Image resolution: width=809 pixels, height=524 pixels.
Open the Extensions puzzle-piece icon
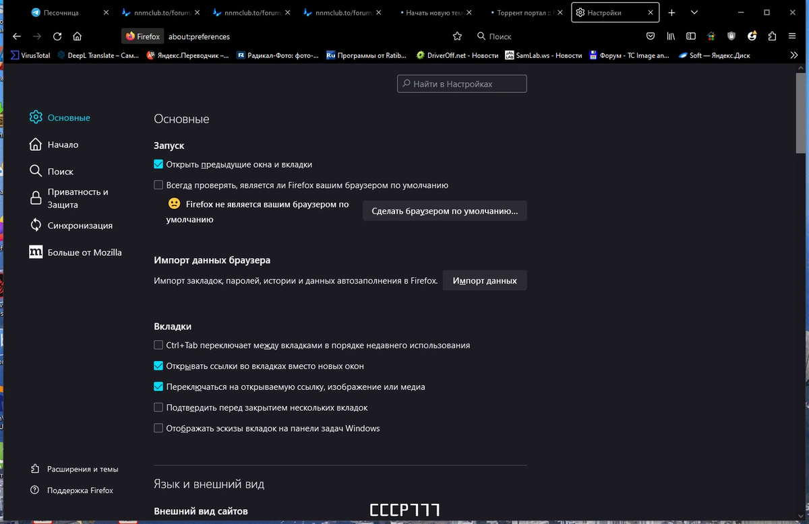tap(773, 36)
